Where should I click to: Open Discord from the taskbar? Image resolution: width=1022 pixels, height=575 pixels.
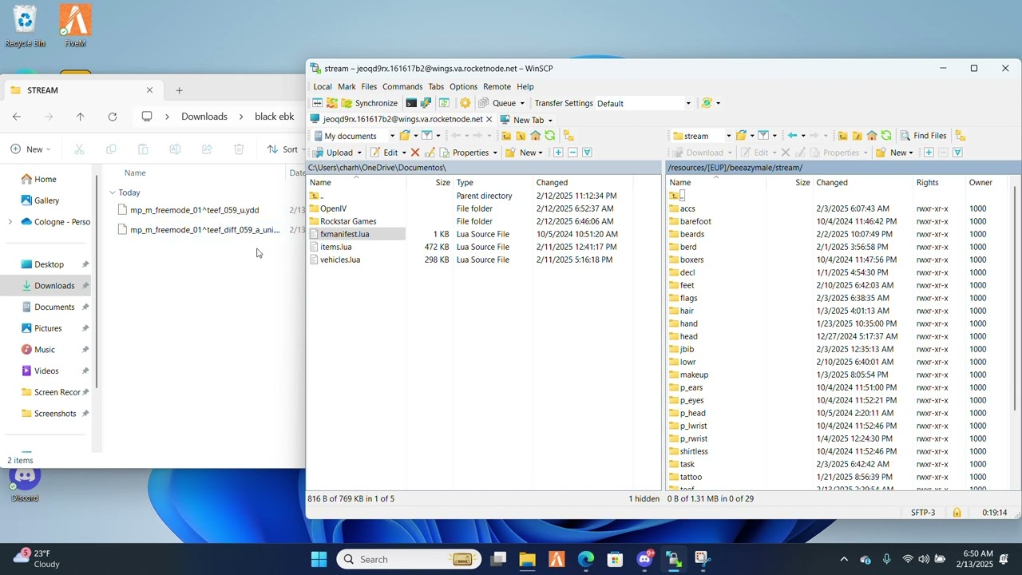click(645, 559)
